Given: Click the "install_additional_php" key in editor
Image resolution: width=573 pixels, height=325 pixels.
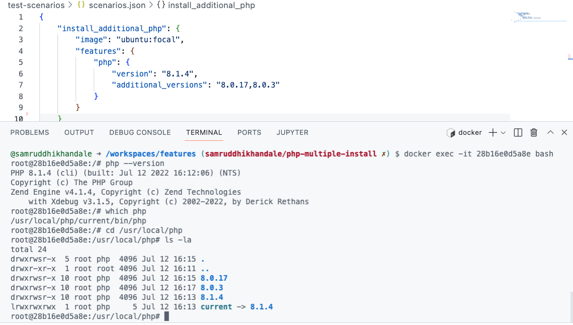Looking at the screenshot, I should tap(112, 29).
